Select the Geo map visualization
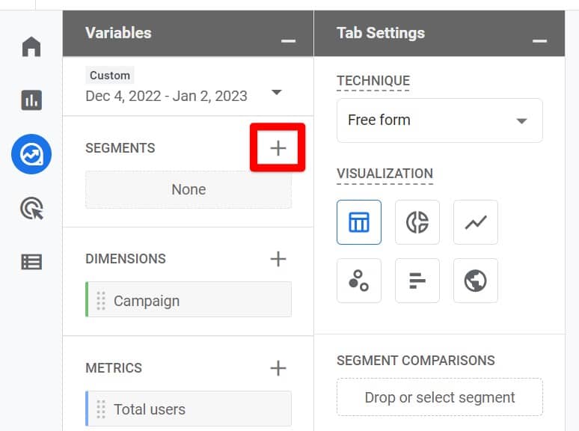Viewport: 579px width, 431px height. coord(476,281)
